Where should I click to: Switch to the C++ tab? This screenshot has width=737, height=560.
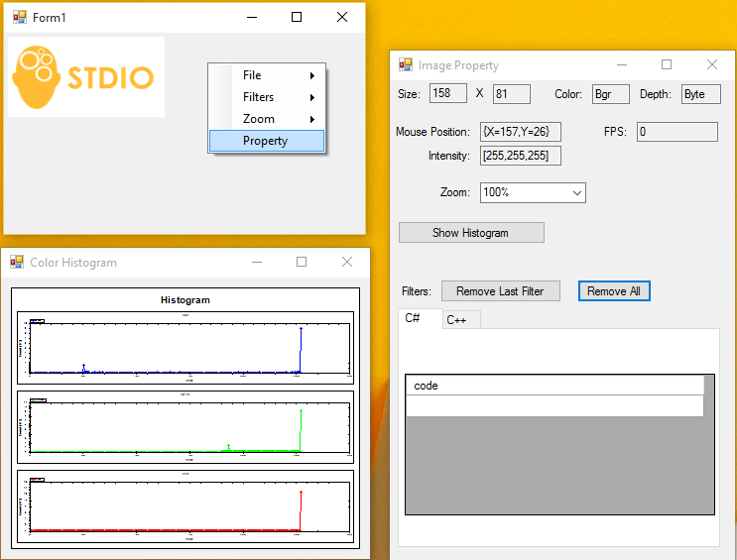(x=461, y=320)
